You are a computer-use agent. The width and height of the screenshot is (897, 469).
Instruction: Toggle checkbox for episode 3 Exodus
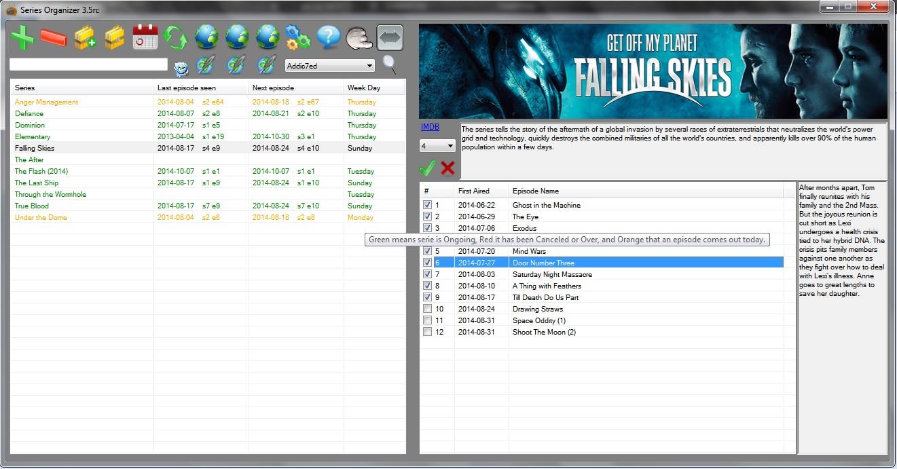pos(427,227)
